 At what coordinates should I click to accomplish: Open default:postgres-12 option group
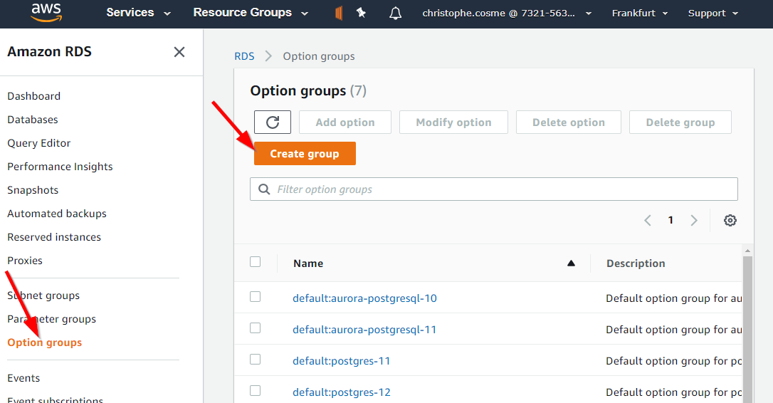(342, 392)
